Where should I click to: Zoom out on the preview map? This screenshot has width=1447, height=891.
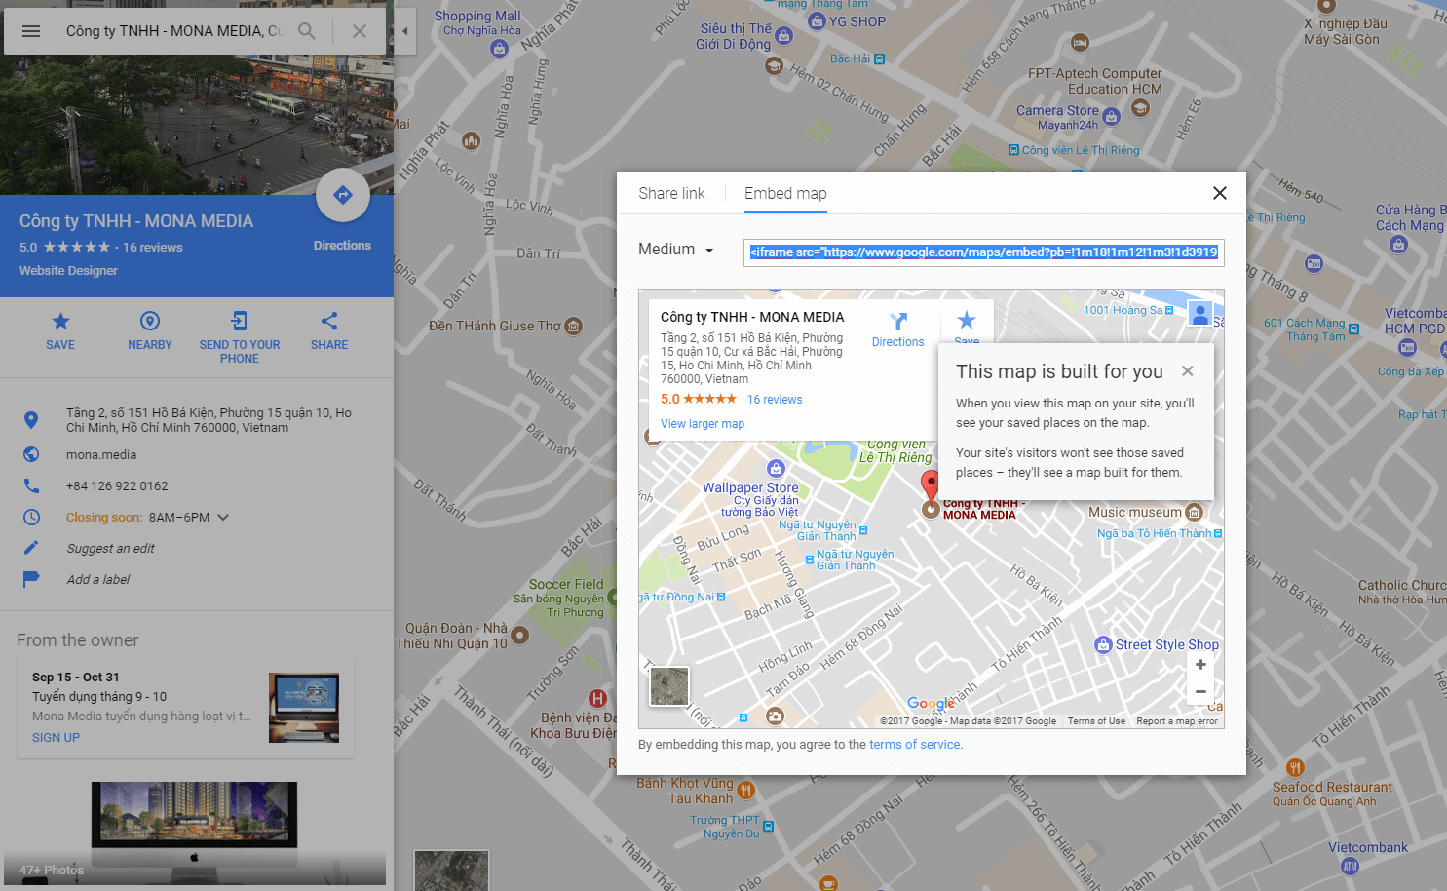point(1200,691)
